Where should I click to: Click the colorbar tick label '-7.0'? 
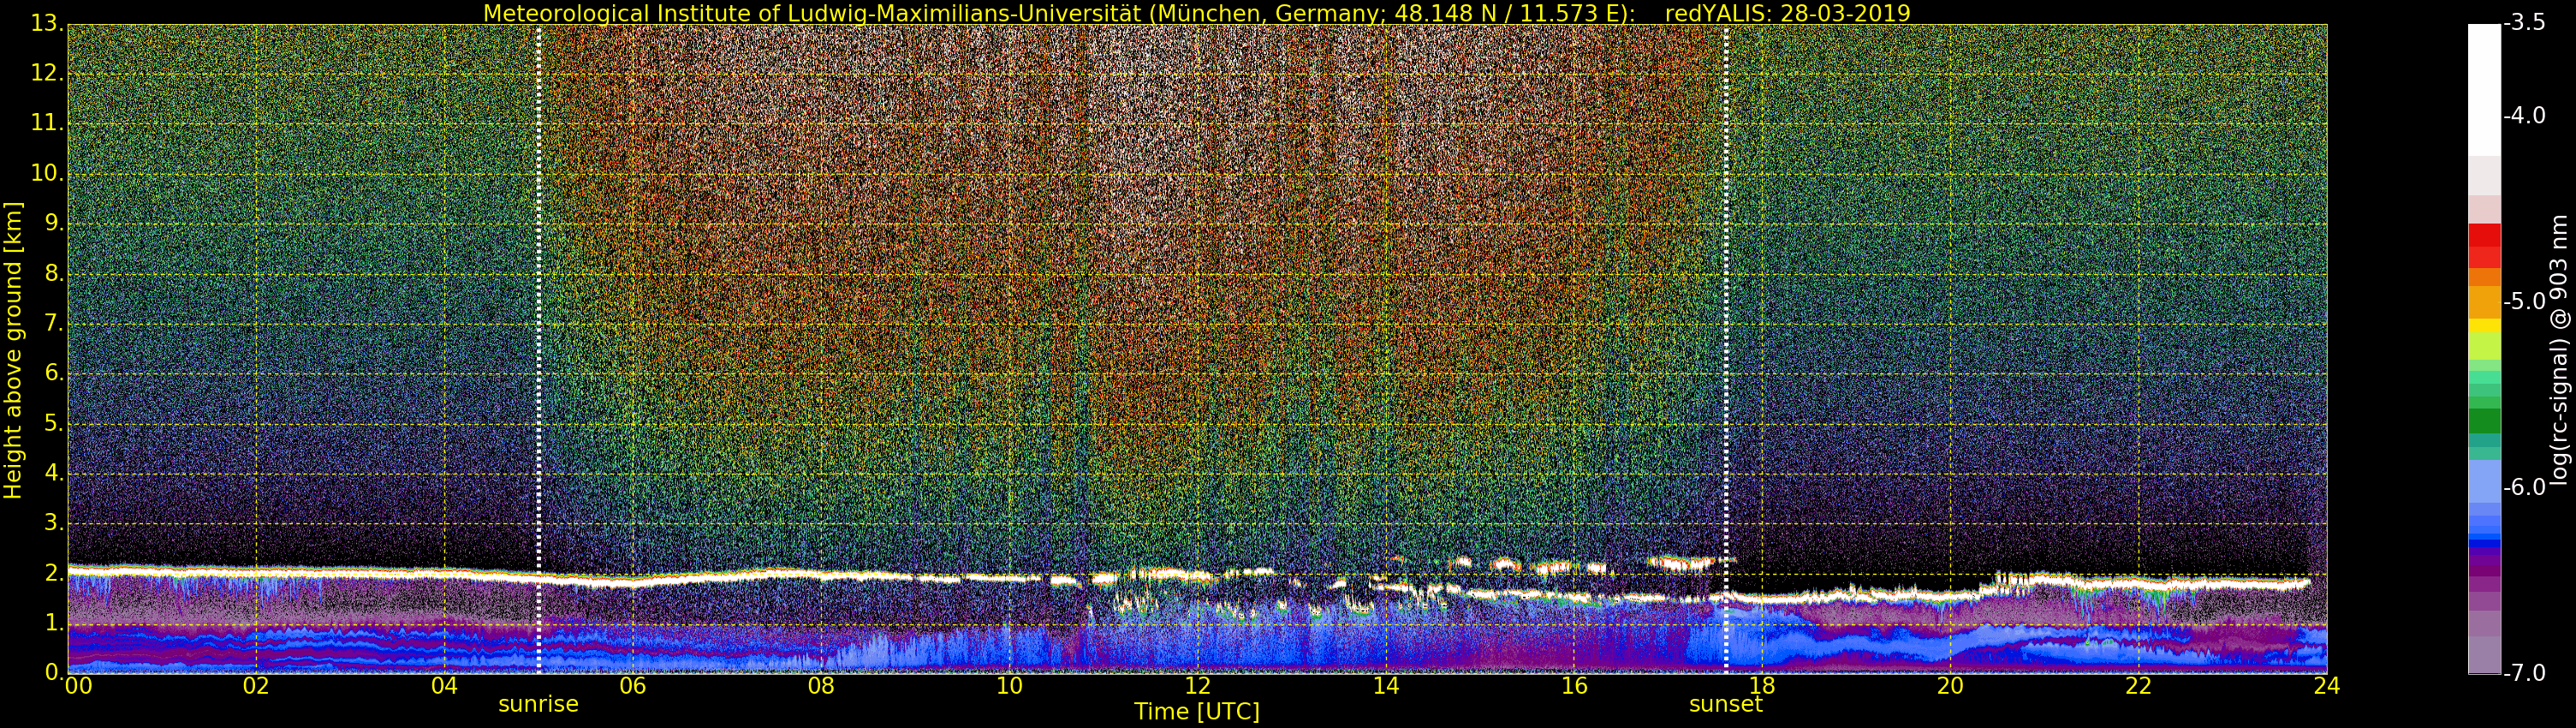point(2524,672)
